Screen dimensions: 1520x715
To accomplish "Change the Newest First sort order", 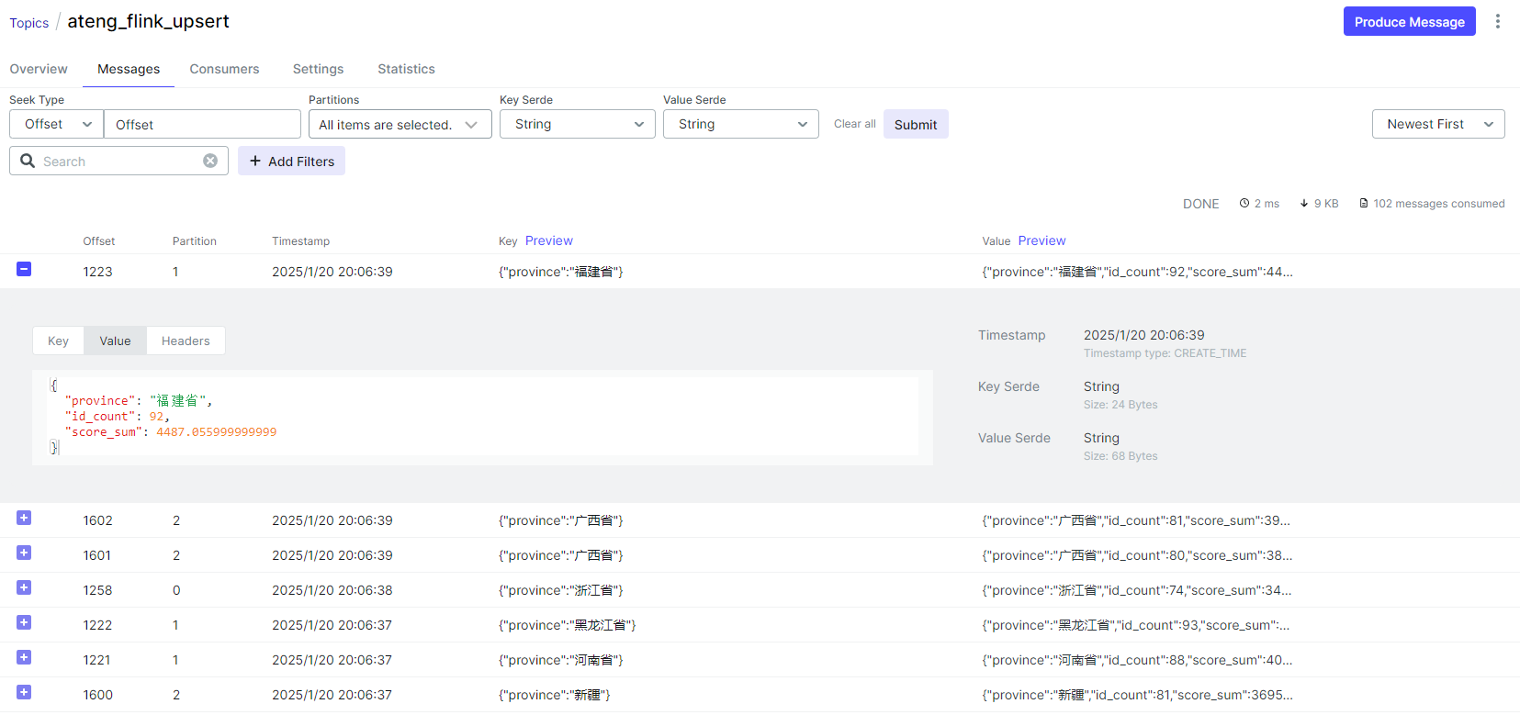I will 1437,124.
